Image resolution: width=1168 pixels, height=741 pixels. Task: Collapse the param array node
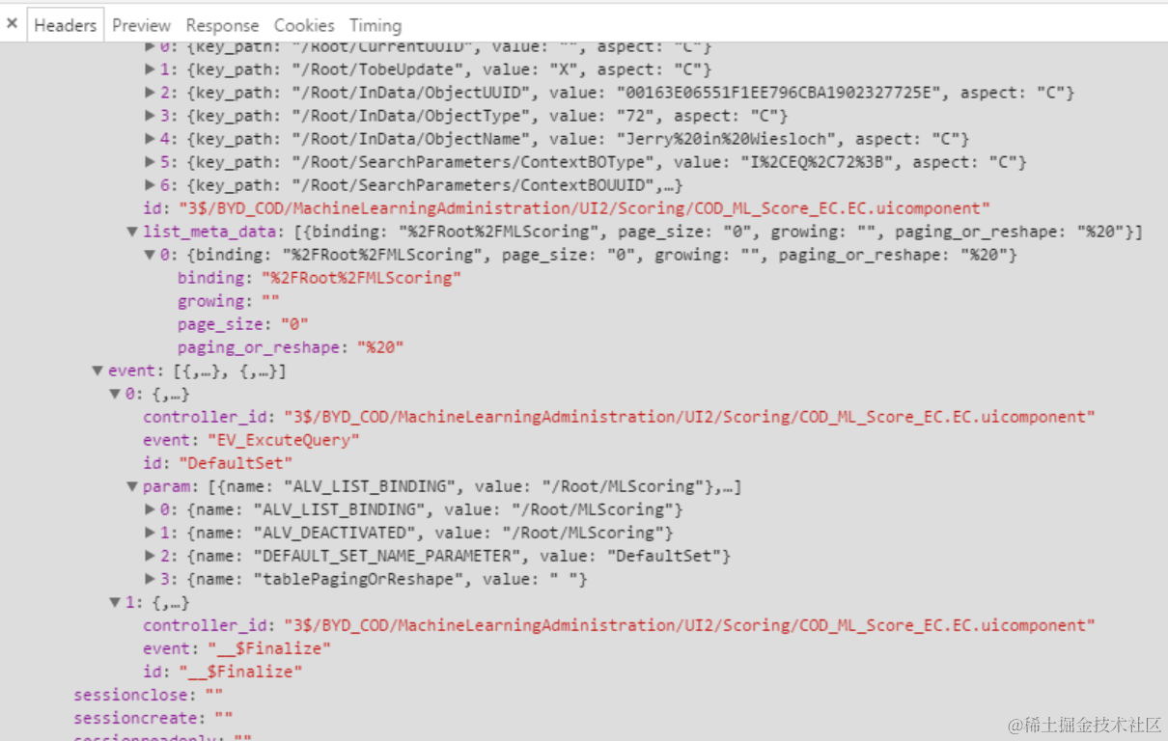132,486
